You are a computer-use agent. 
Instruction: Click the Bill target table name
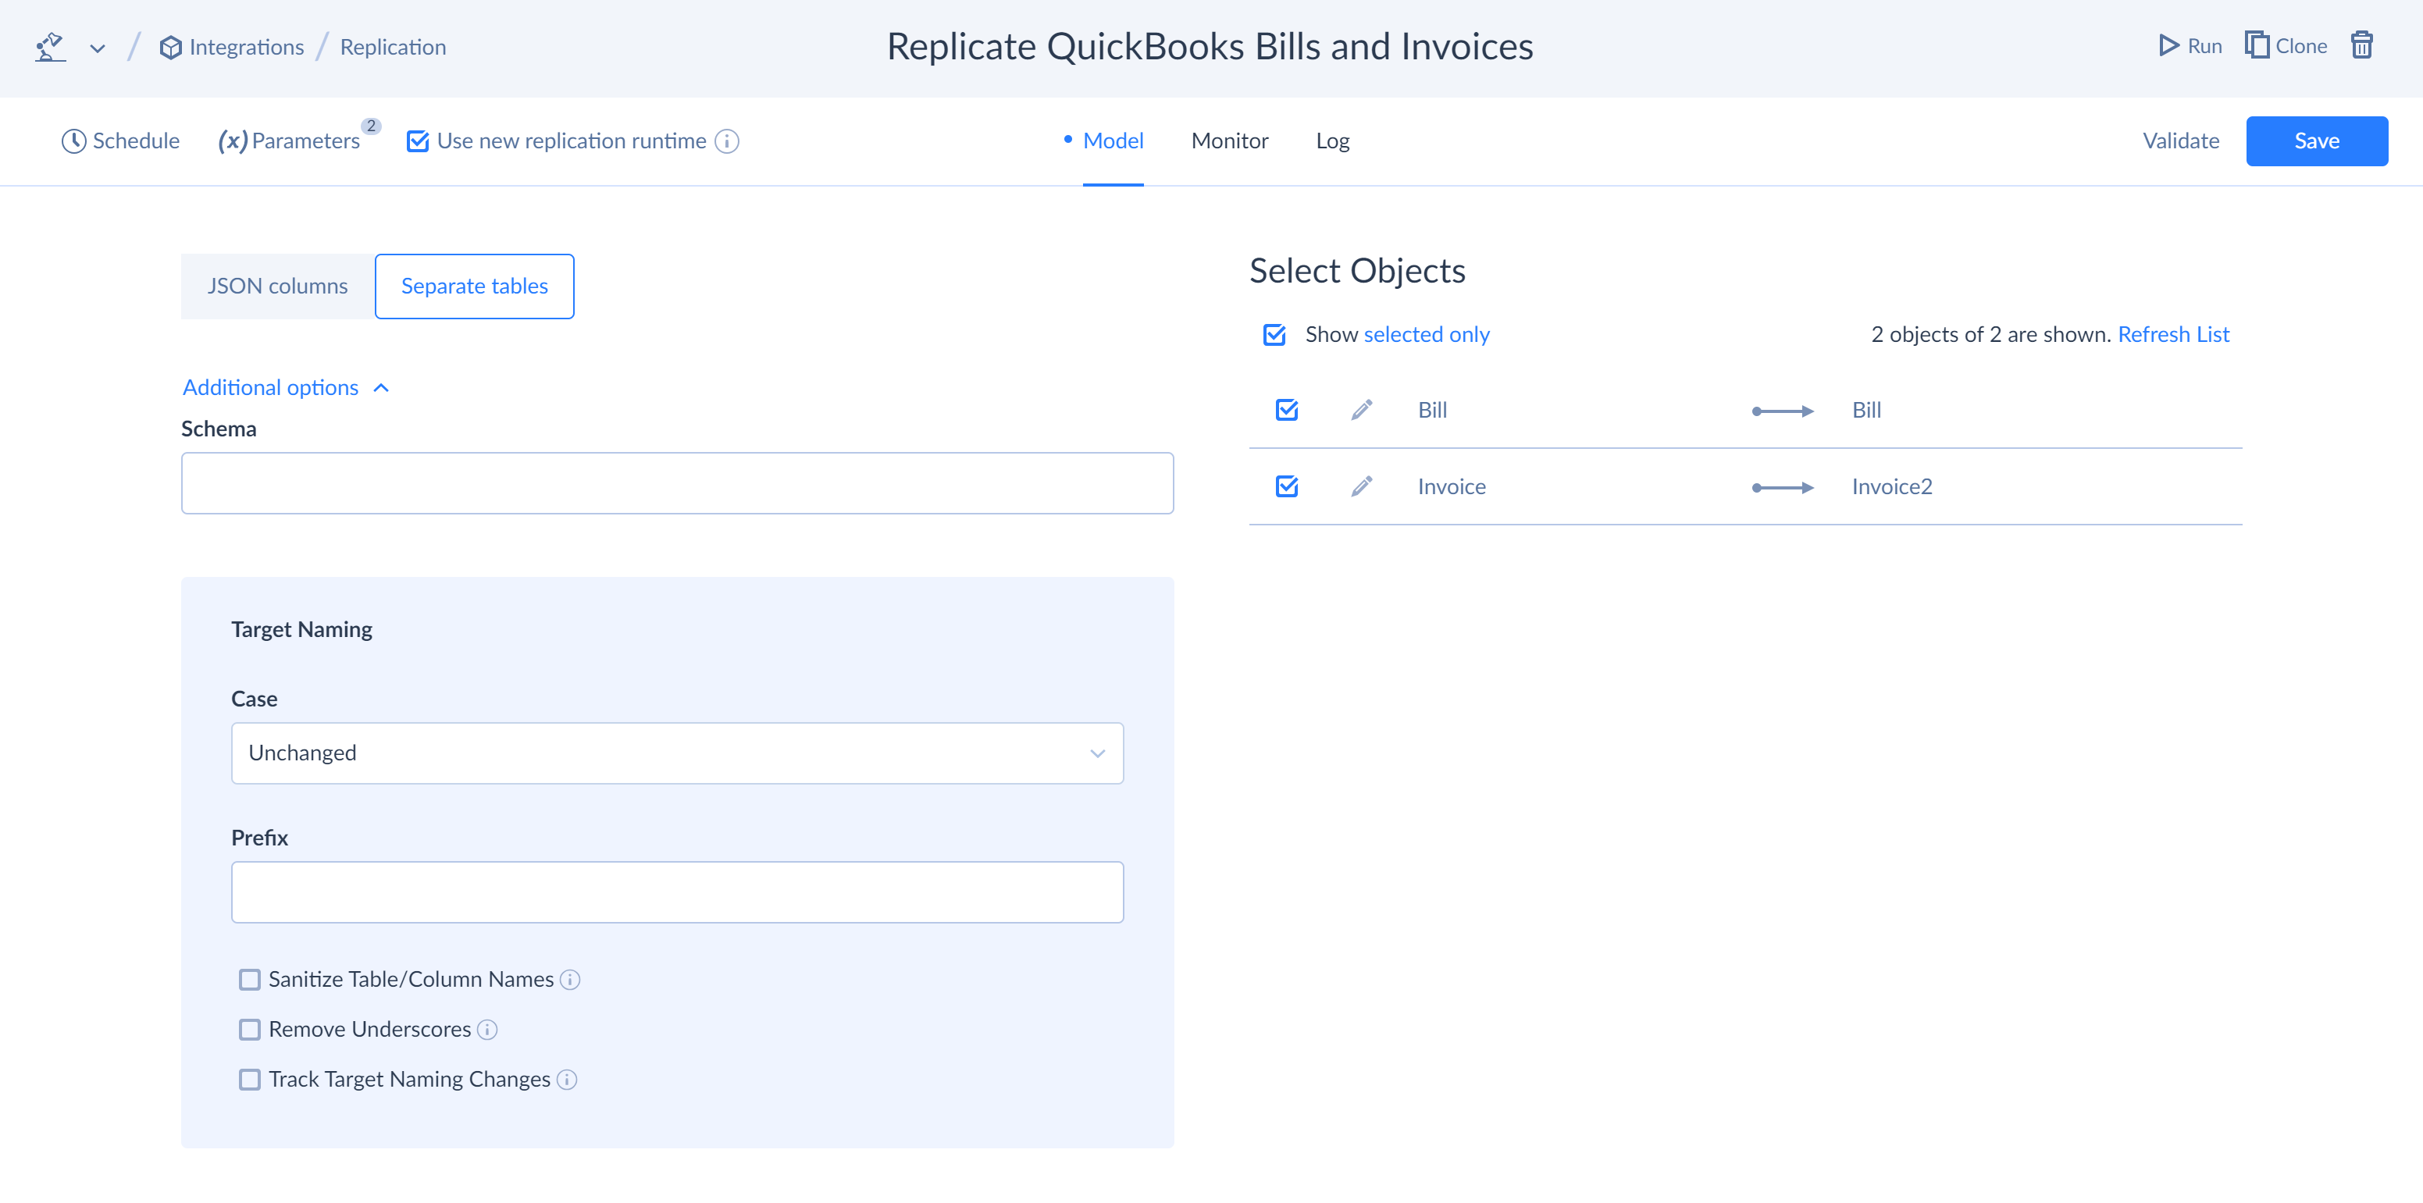[1866, 410]
